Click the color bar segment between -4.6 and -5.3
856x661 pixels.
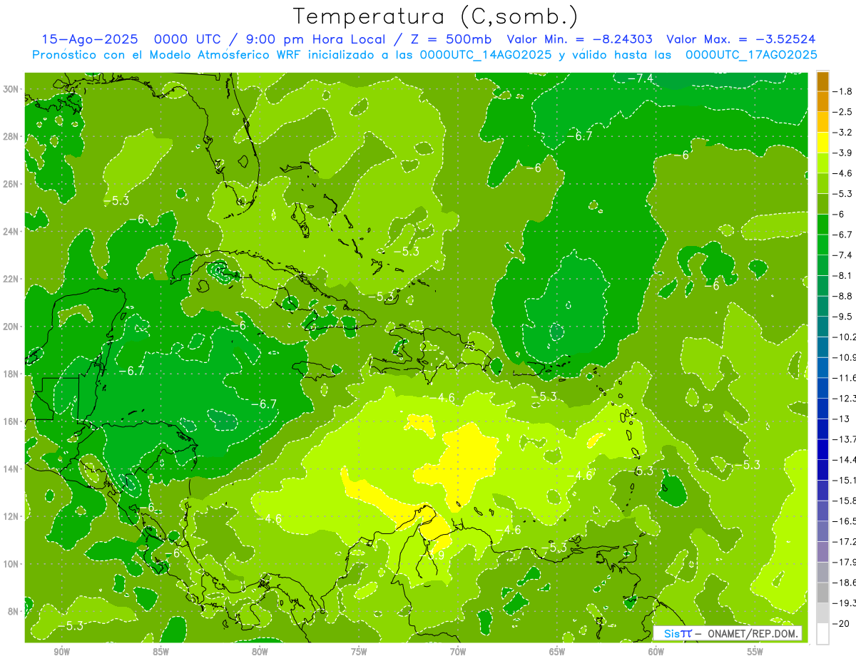tap(822, 183)
